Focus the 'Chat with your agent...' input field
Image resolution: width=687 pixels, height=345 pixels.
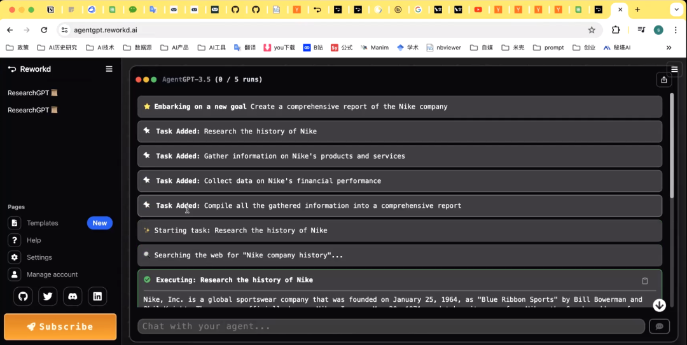point(391,326)
